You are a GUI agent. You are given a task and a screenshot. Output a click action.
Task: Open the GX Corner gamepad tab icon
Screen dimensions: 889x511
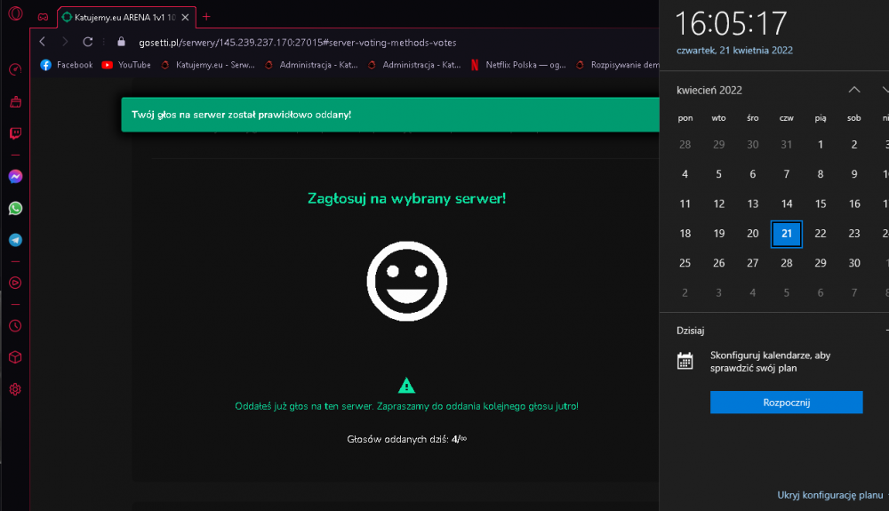43,17
